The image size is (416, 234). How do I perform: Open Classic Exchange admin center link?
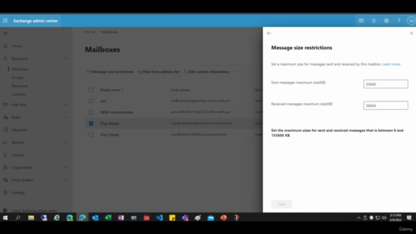coord(34,211)
